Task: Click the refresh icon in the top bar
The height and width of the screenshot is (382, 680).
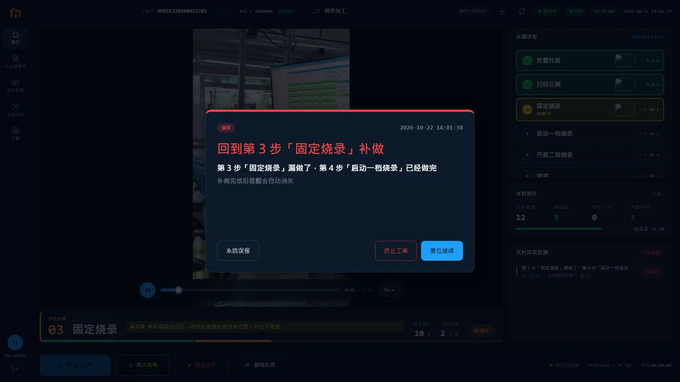Action: click(522, 11)
